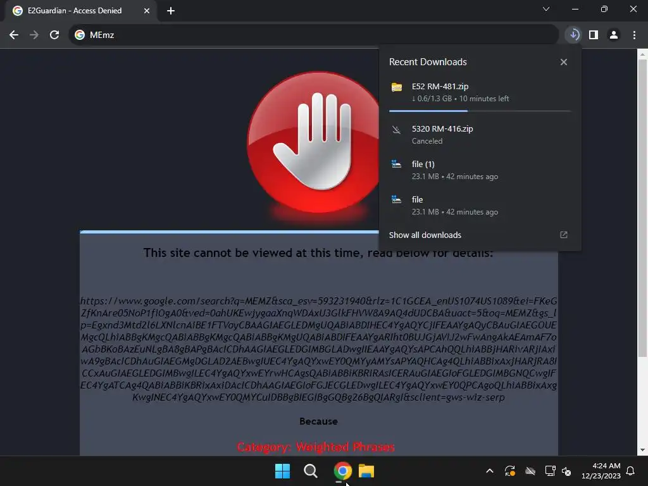This screenshot has width=648, height=486.
Task: Open the network tray icon
Action: click(x=550, y=471)
